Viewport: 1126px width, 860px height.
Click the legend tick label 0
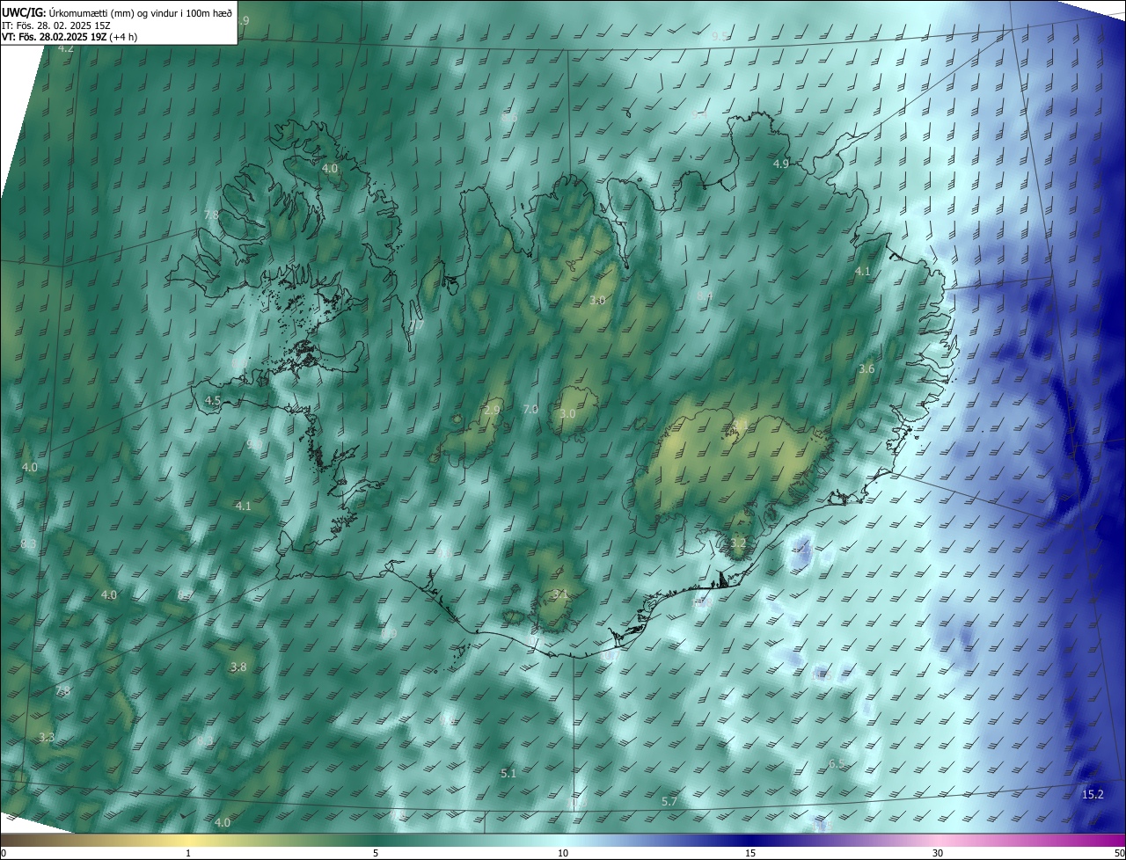pos(4,853)
